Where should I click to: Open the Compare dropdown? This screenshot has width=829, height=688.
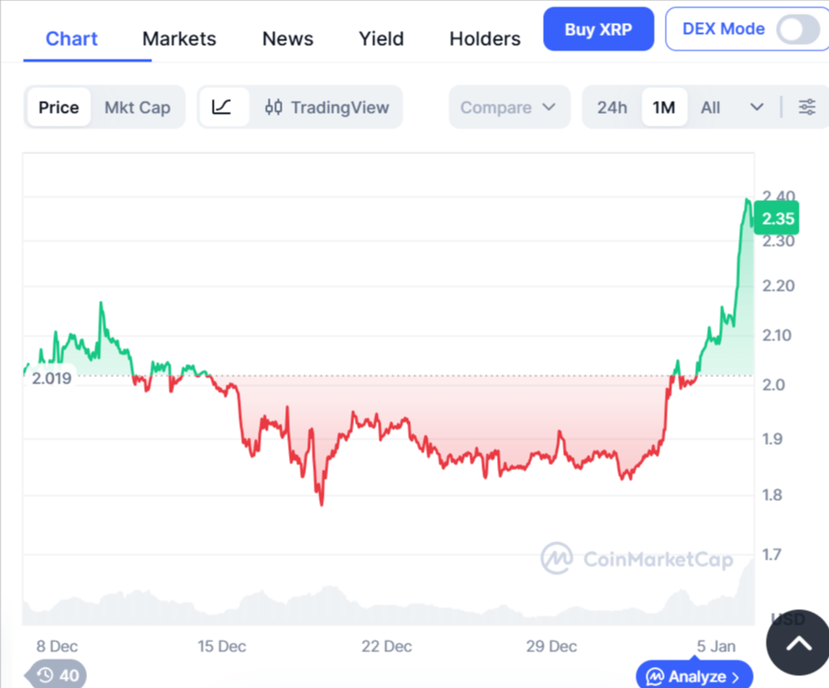point(509,106)
